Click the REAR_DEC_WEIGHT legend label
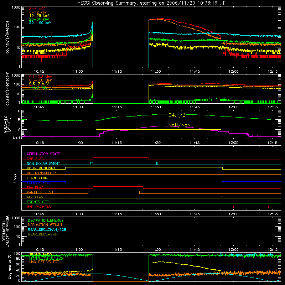This screenshot has height=285, width=285. [x=44, y=234]
